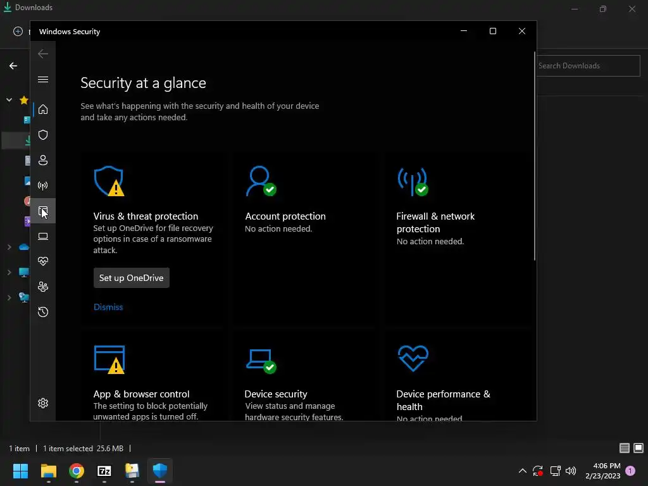Open Firewall & network protection tile antenna icon
The width and height of the screenshot is (648, 486).
click(x=413, y=182)
